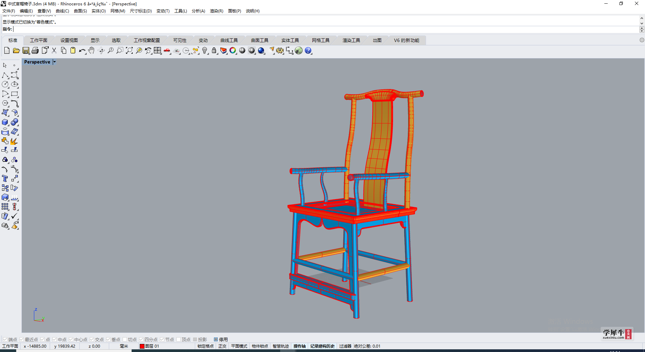Click the blue sphere Render icon
The image size is (645, 352).
pyautogui.click(x=261, y=51)
